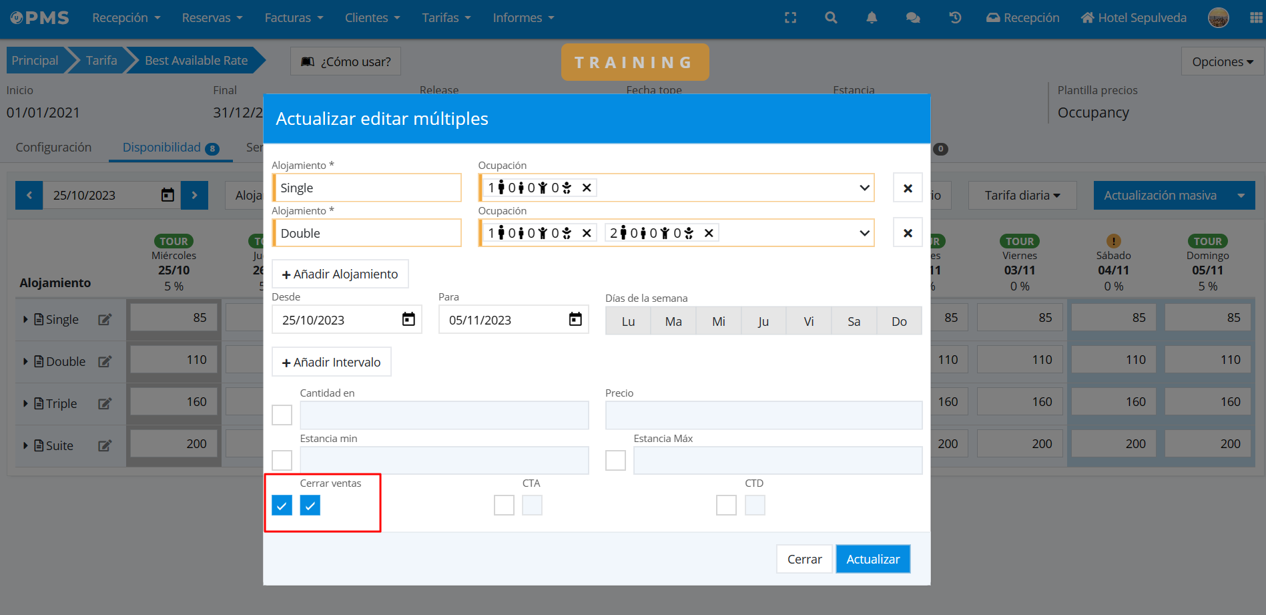Open the apps grid icon
1266x615 pixels.
1255,18
